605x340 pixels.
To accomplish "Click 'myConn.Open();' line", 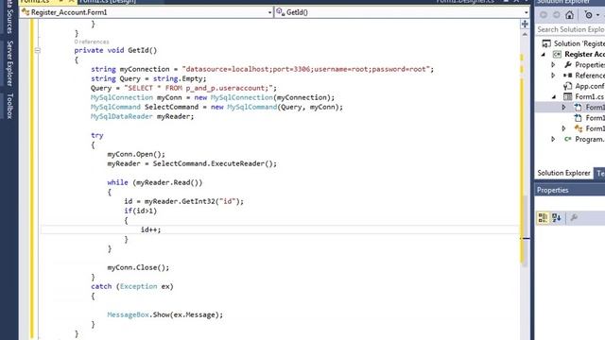I will (x=136, y=154).
